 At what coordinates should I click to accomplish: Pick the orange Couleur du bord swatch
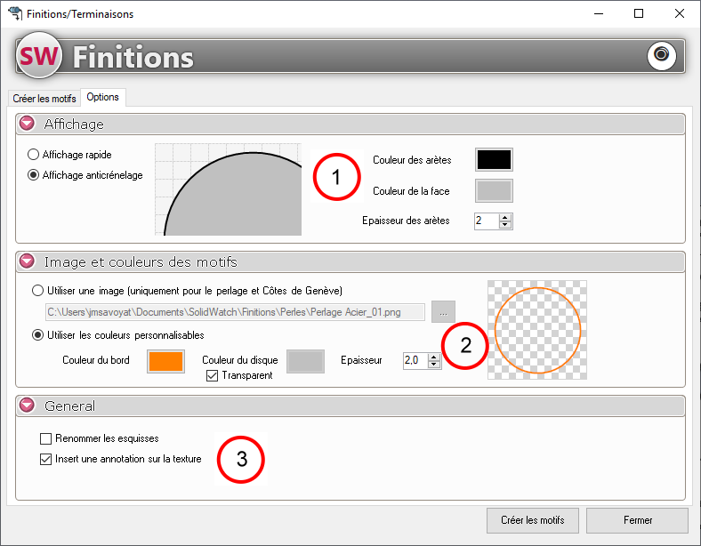pos(165,360)
